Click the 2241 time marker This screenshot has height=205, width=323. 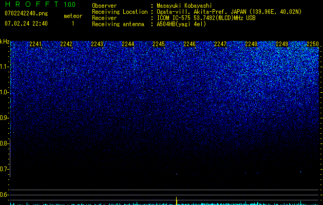pyautogui.click(x=35, y=44)
